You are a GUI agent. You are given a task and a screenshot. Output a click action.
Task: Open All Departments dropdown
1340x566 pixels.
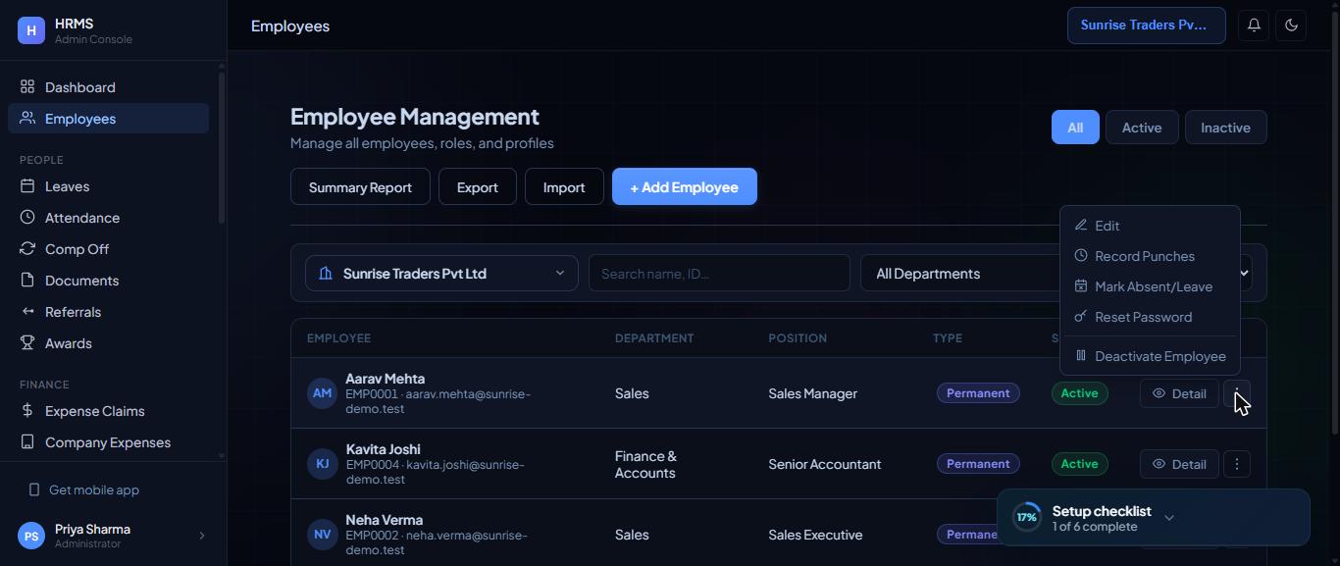959,274
